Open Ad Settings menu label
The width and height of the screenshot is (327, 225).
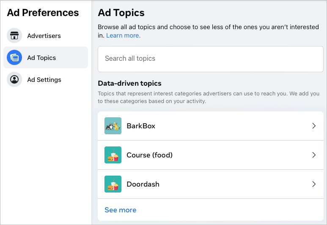pos(44,80)
